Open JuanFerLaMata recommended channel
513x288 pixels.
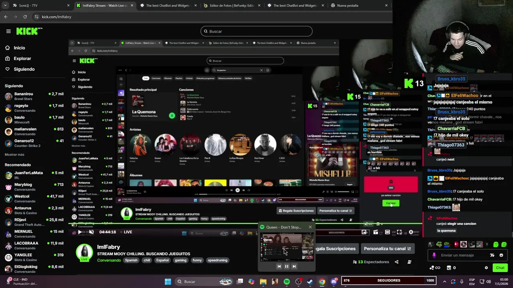[x=34, y=175]
